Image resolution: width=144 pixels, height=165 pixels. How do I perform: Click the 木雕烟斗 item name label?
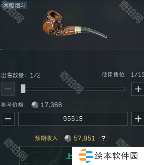(x=14, y=5)
